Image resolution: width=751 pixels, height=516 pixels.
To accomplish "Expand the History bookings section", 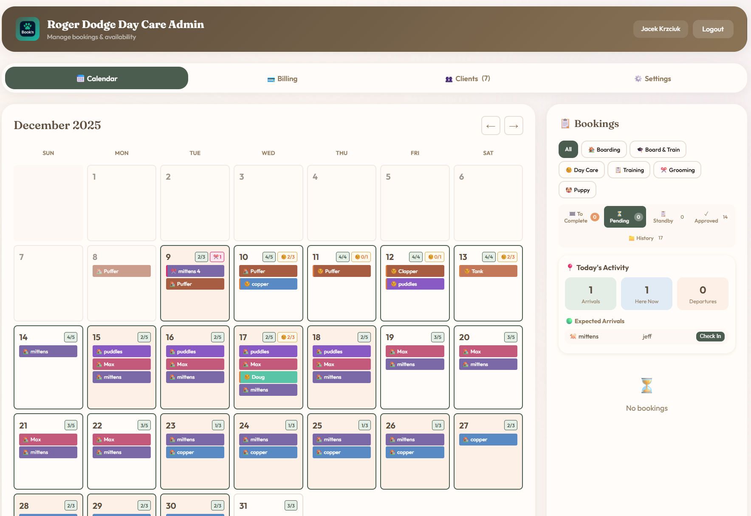I will point(644,238).
